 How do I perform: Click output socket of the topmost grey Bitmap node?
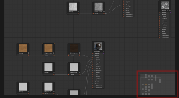click(78, 14)
